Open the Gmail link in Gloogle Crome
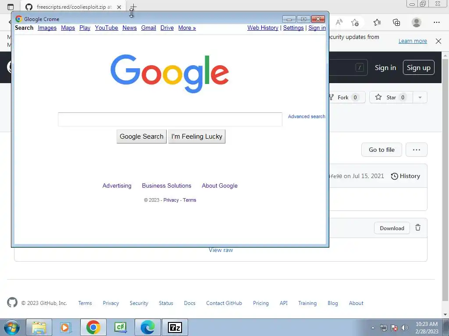This screenshot has height=336, width=449. (149, 28)
